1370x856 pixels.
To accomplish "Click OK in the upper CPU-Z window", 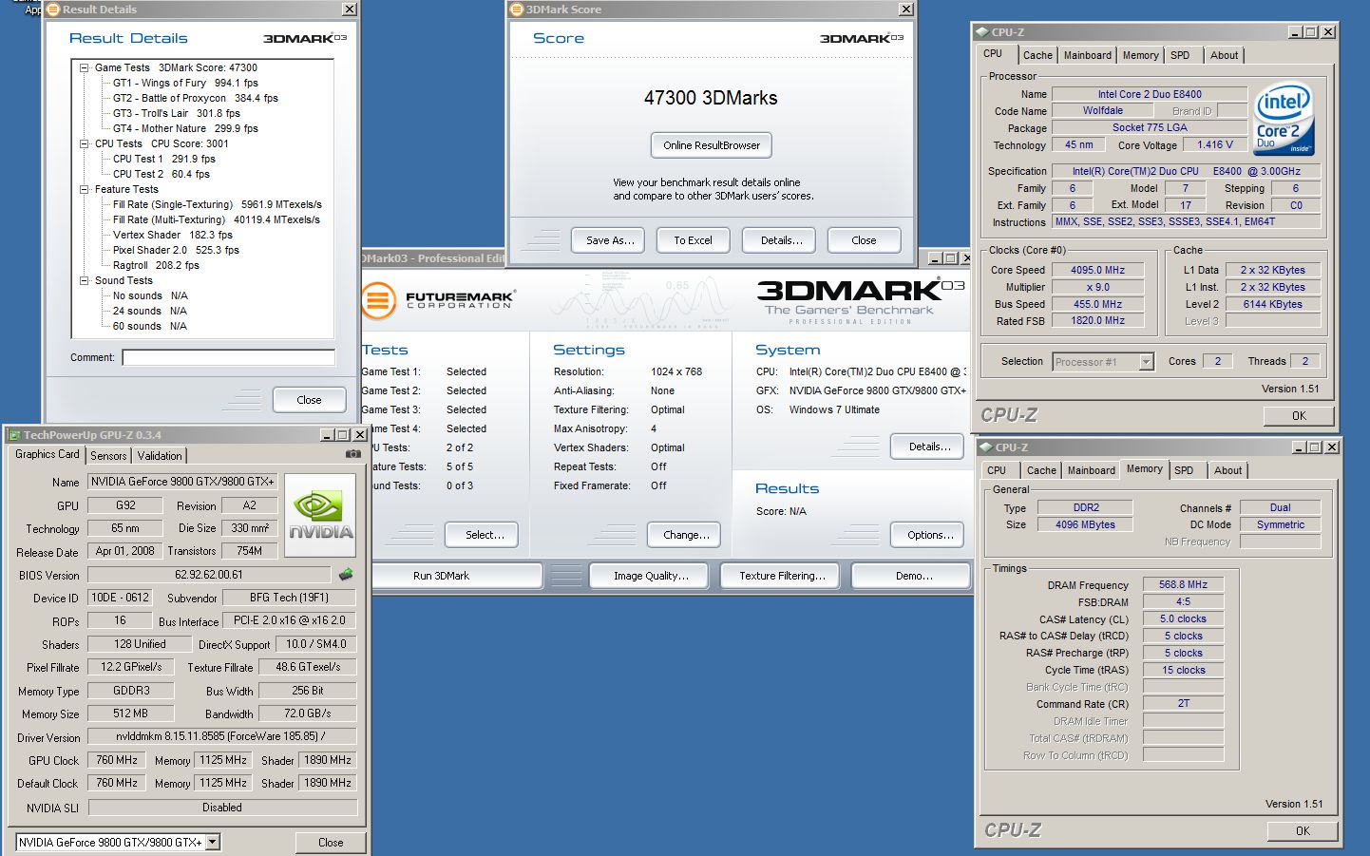I will (1299, 416).
